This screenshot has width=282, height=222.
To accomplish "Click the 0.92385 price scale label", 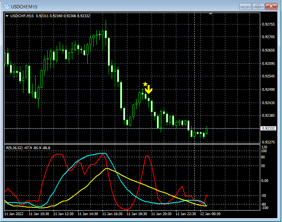I will tap(268, 115).
